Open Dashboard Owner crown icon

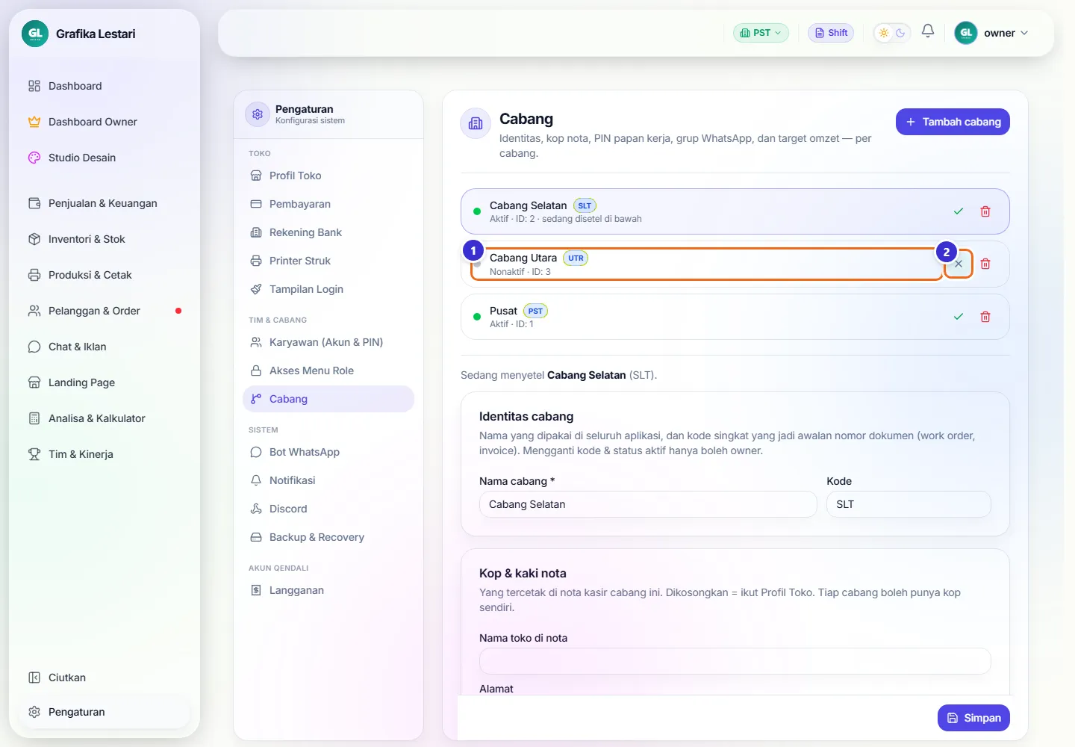point(34,122)
